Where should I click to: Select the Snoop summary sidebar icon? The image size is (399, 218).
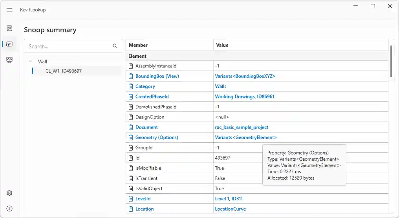tap(9, 44)
